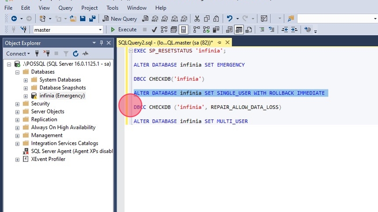Screen dimensions: 378x212
Task: Open the Connect dropdown in Object Explorer
Action: (18, 54)
